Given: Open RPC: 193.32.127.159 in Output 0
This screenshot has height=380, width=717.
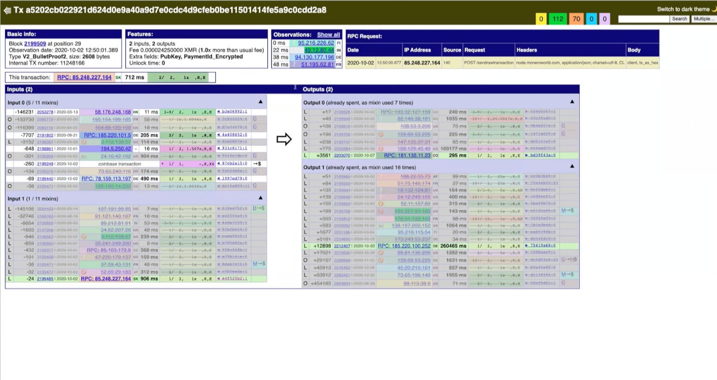Looking at the screenshot, I should pyautogui.click(x=405, y=112).
